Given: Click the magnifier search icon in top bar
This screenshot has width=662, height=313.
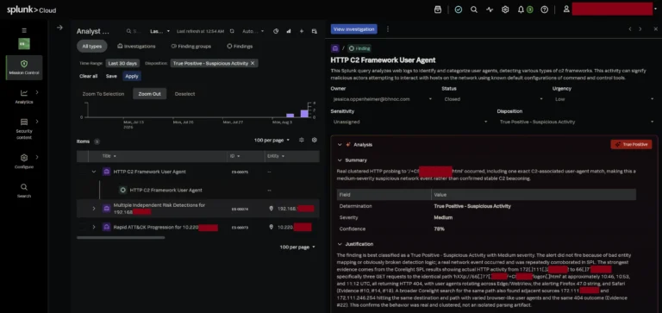Looking at the screenshot, I should (474, 9).
